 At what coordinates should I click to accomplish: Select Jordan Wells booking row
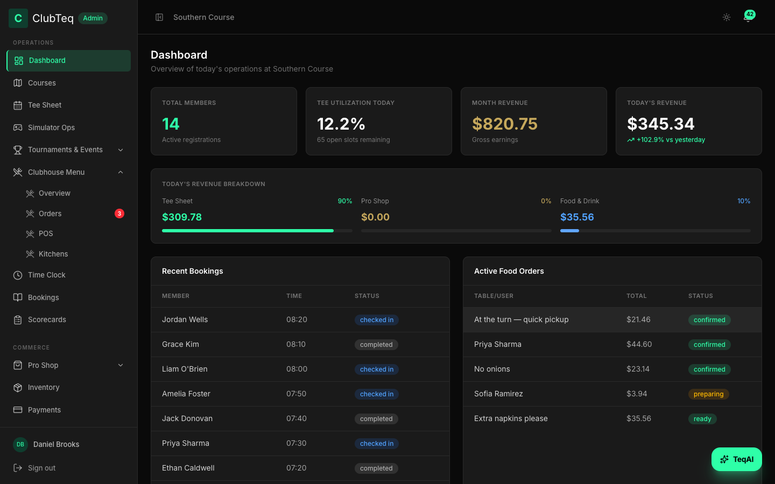coord(300,320)
